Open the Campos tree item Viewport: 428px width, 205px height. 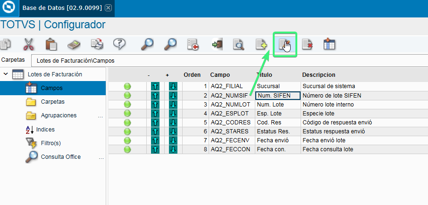[x=53, y=88]
